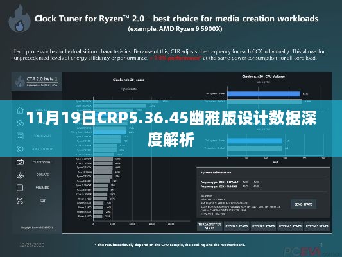The image size is (342, 257).
Task: Switch to RYZEN 3 STATS tab
Action: tap(317, 226)
